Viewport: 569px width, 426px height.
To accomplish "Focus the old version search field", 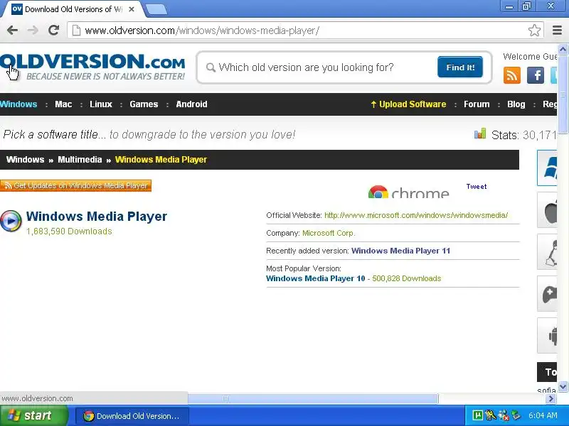I will pyautogui.click(x=317, y=67).
